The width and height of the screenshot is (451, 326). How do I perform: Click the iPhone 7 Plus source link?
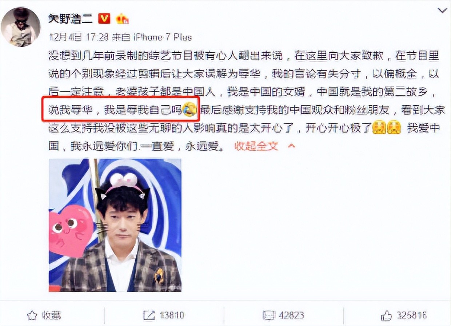[x=163, y=37]
